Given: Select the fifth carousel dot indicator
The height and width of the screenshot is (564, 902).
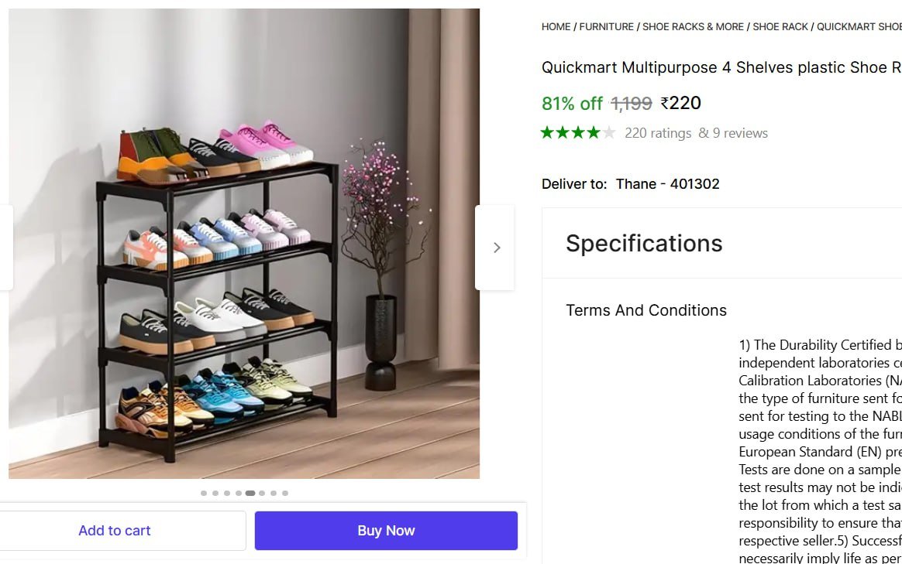Looking at the screenshot, I should [250, 492].
